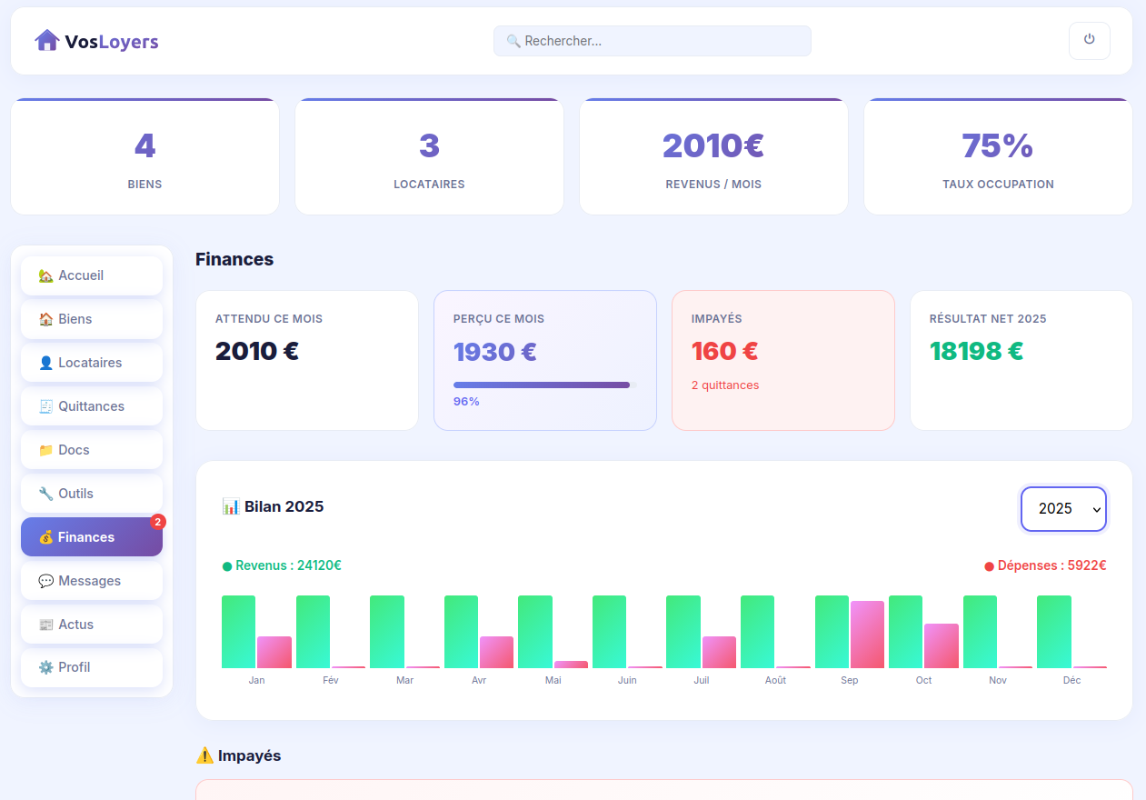
Task: Click the green dot beside Revenus legend
Action: [227, 566]
